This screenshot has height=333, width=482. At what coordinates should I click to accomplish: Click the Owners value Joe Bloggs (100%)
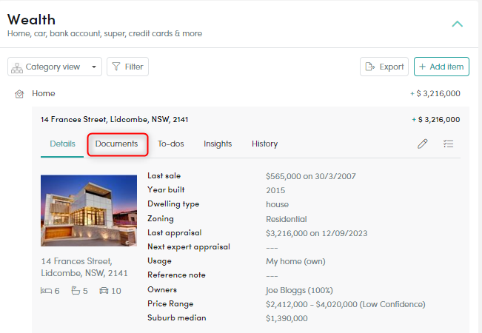[299, 290]
